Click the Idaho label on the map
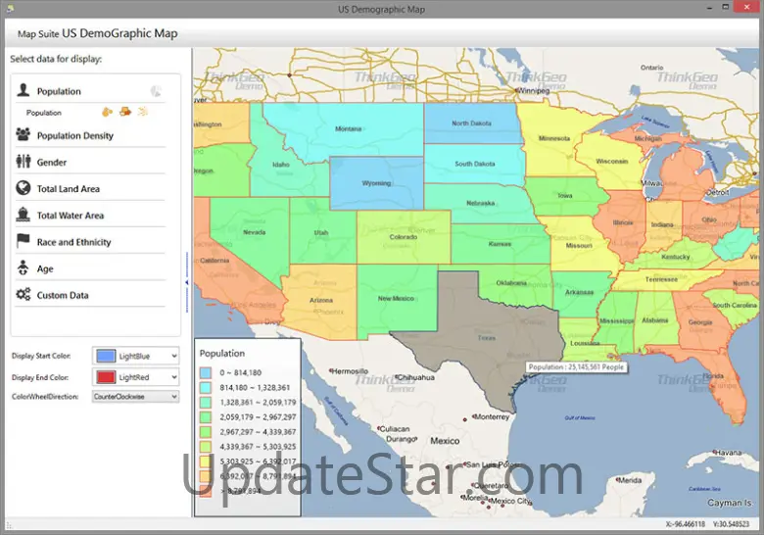The image size is (764, 535). [281, 165]
